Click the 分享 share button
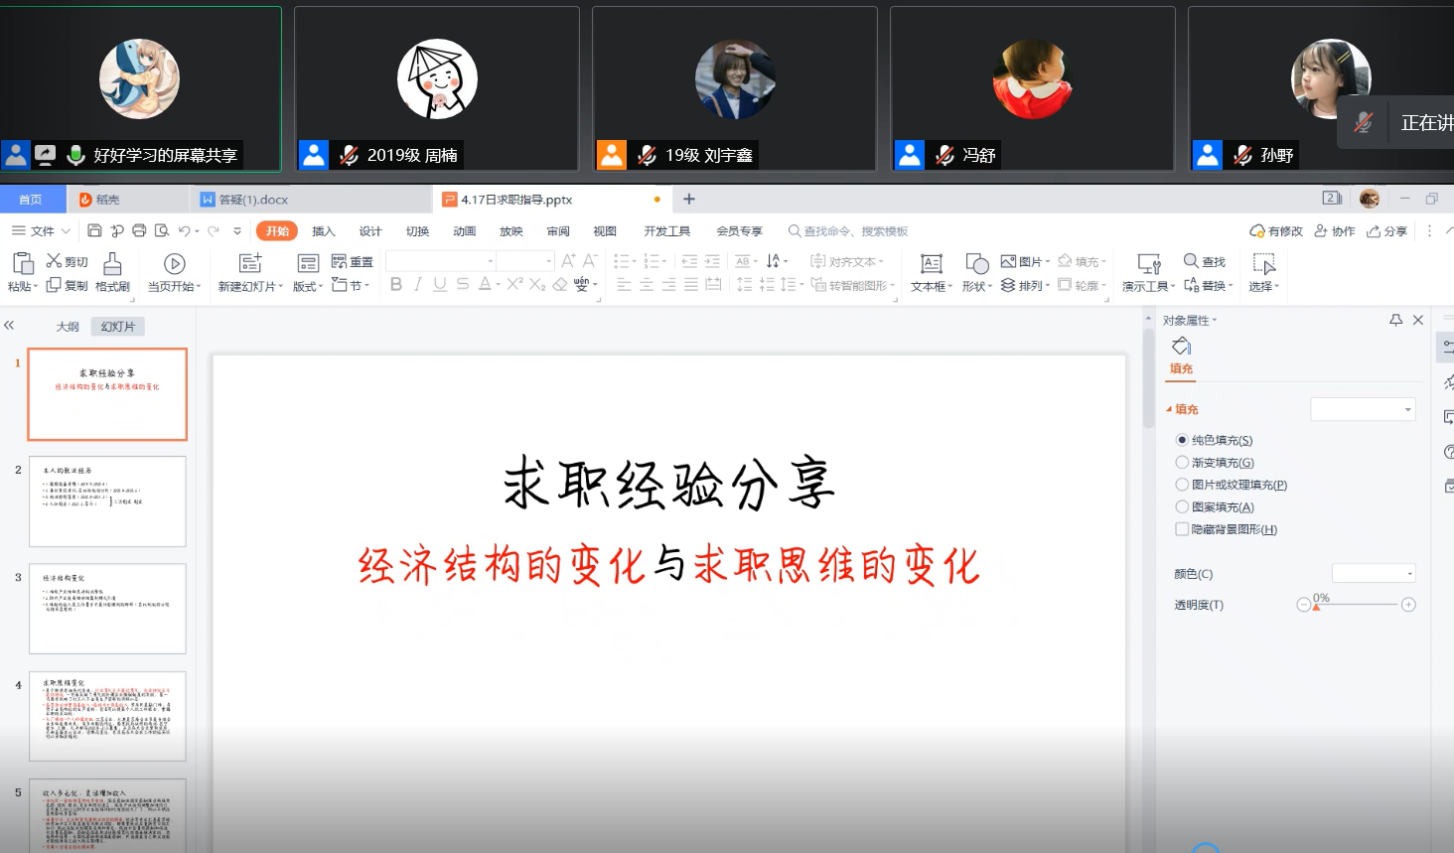This screenshot has height=853, width=1454. pyautogui.click(x=1386, y=231)
